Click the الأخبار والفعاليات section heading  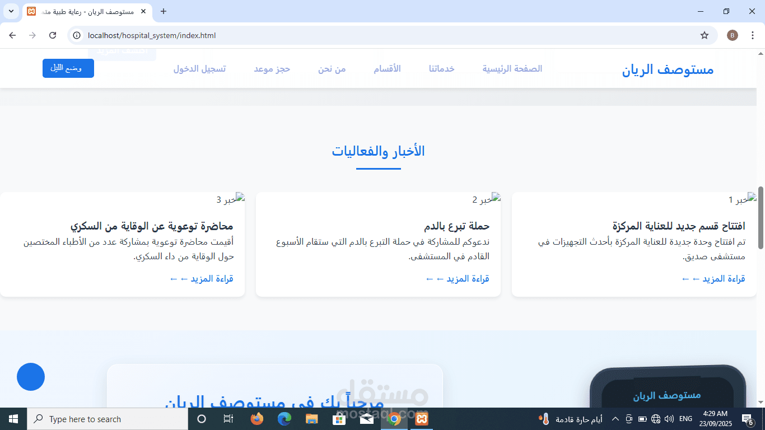coord(378,151)
